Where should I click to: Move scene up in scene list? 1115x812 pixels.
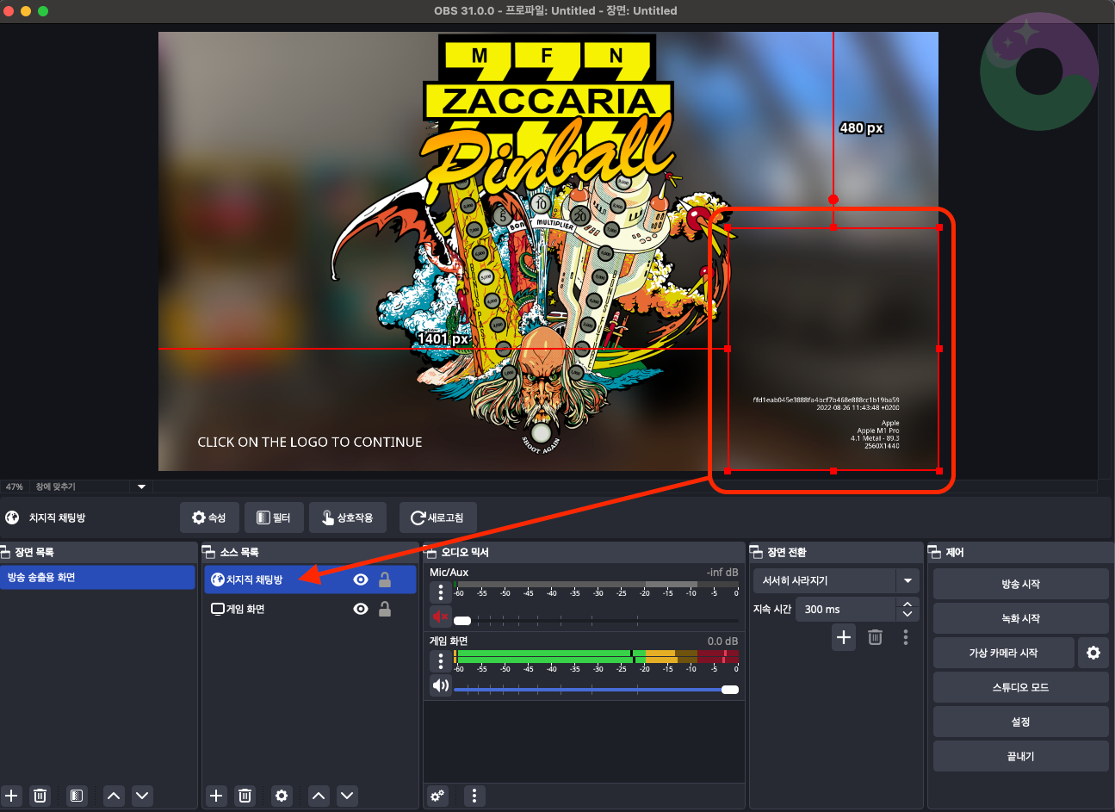point(114,796)
